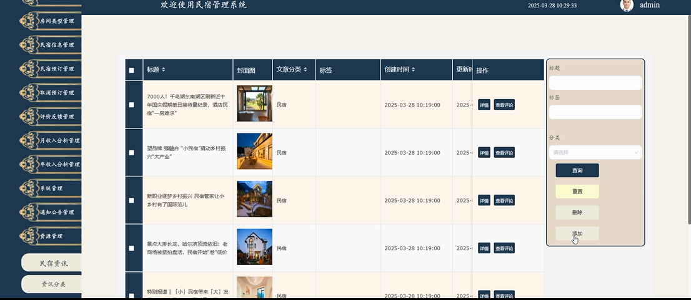
Task: Open 民宿信息管理 sidebar menu
Action: 51,45
